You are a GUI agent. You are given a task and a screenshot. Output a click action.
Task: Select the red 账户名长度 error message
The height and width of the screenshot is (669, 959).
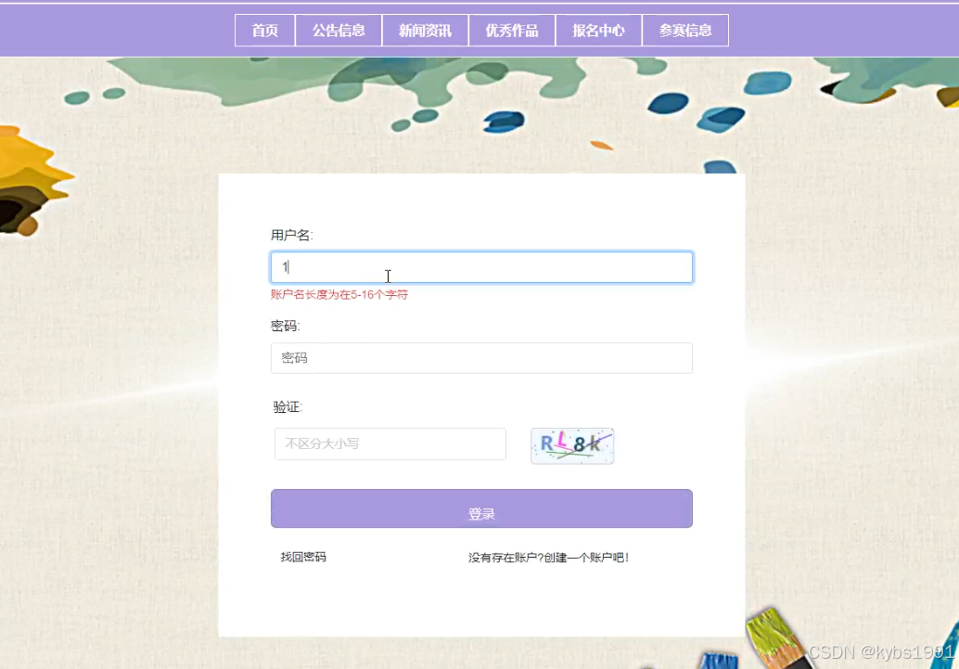pos(339,294)
